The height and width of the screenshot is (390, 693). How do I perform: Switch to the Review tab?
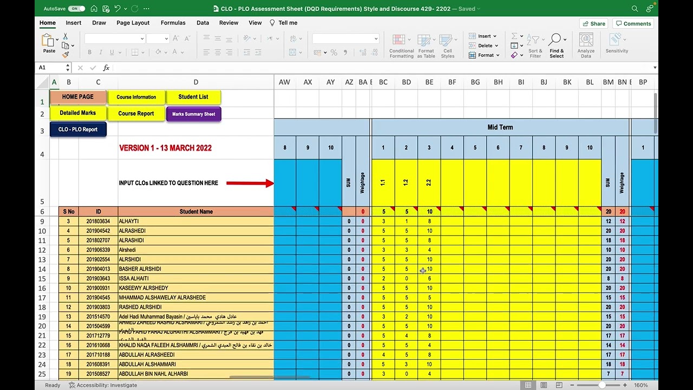(x=228, y=23)
